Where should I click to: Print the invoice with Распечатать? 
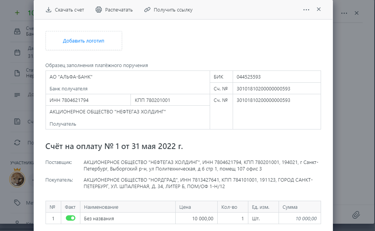tap(114, 10)
